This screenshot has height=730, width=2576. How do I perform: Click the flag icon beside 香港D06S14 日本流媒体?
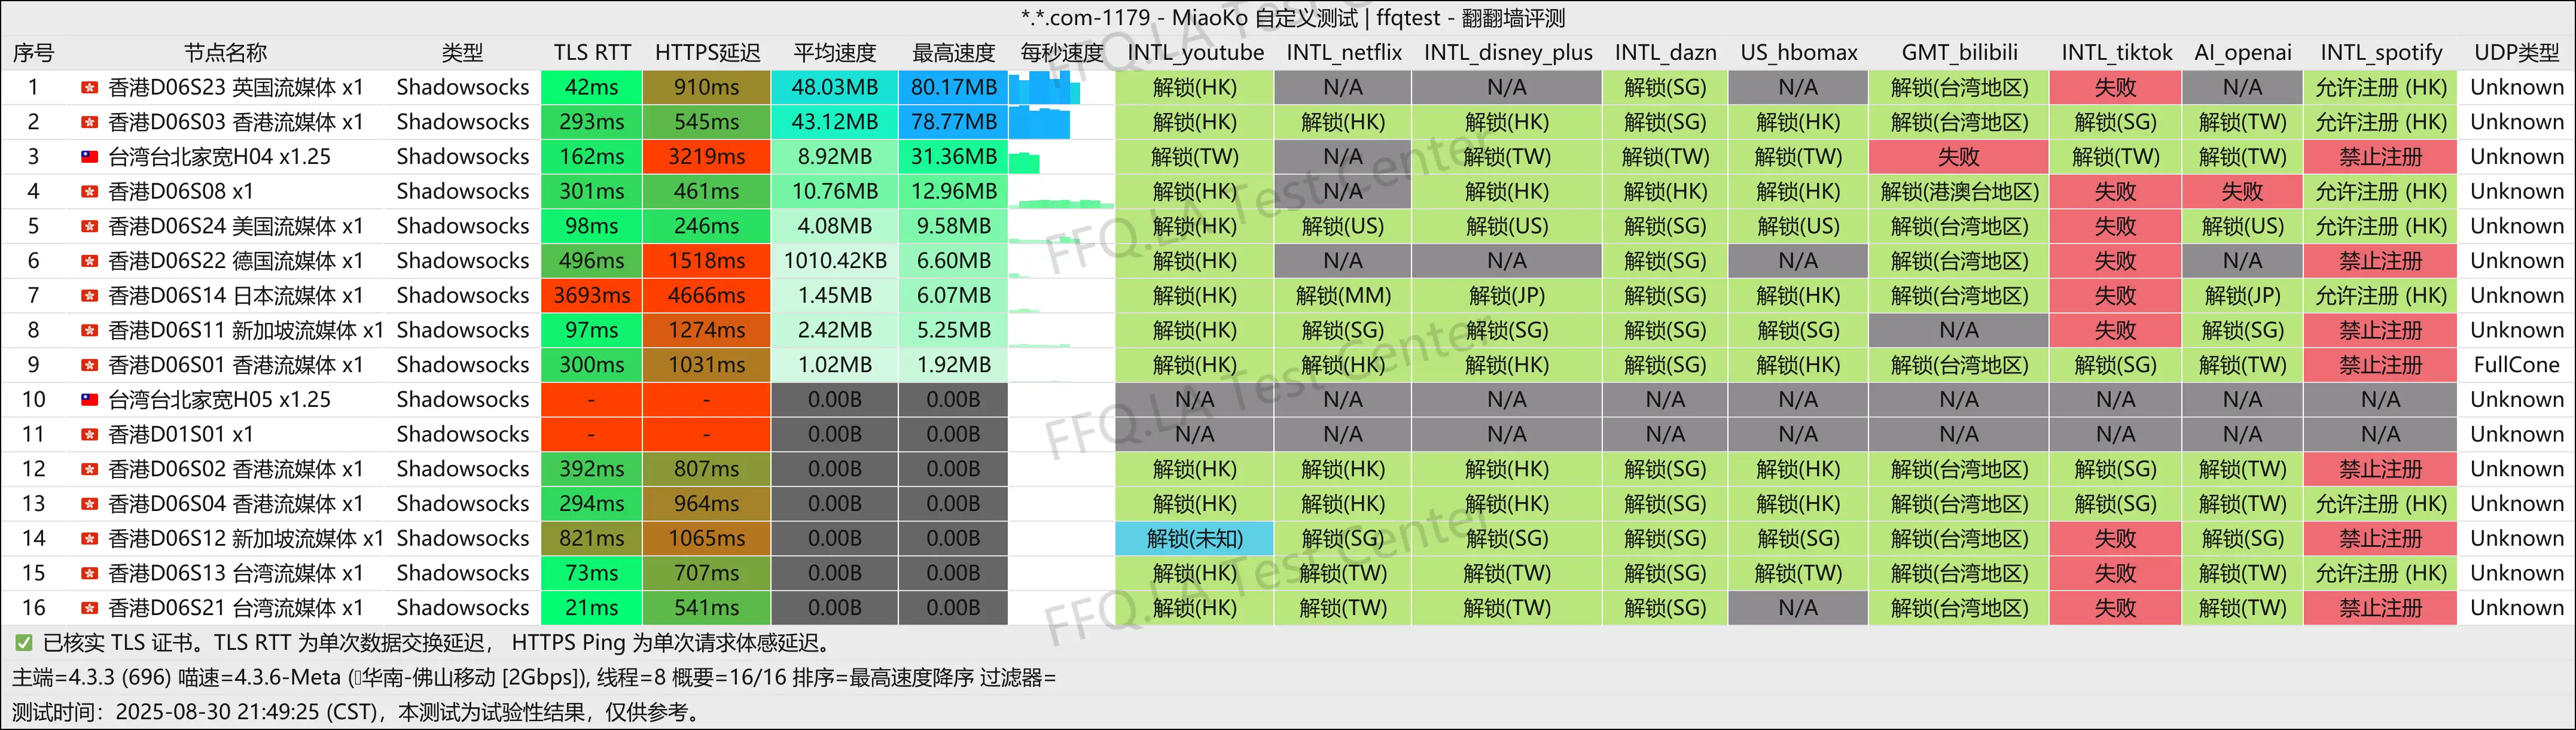click(x=89, y=296)
